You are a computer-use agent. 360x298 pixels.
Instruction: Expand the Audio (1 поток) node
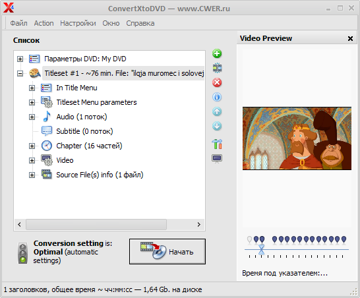32,117
